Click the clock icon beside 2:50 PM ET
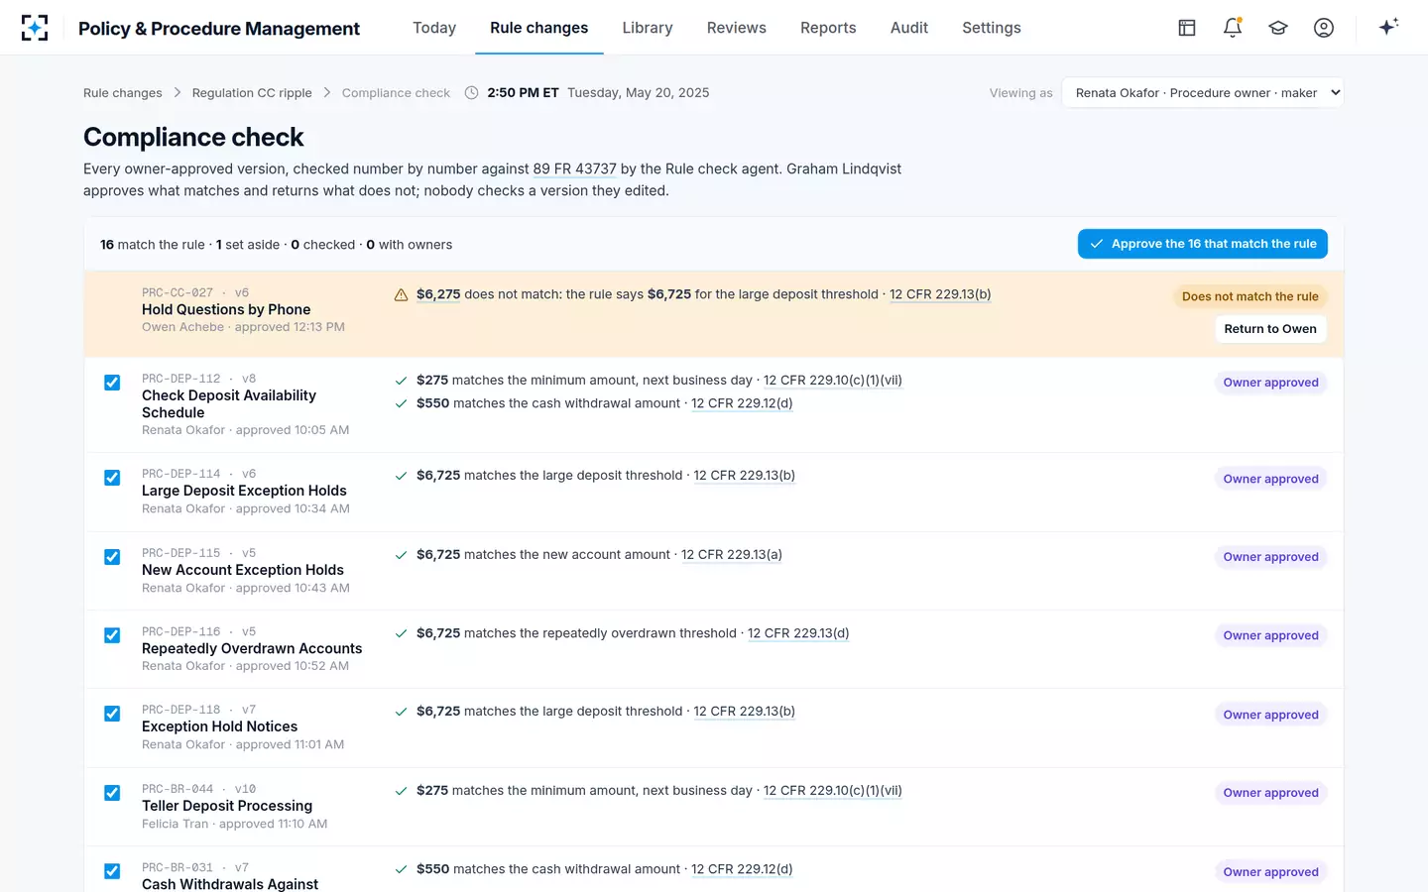1428x892 pixels. coord(472,93)
